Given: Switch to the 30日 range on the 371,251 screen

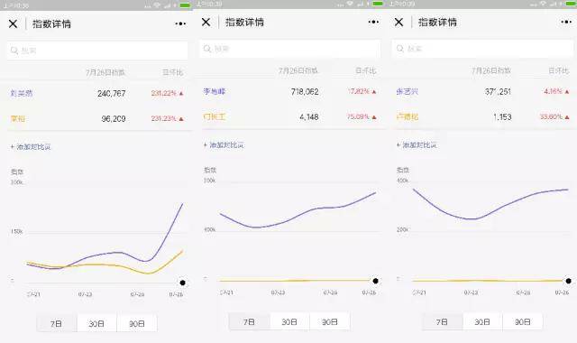Looking at the screenshot, I should click(482, 321).
